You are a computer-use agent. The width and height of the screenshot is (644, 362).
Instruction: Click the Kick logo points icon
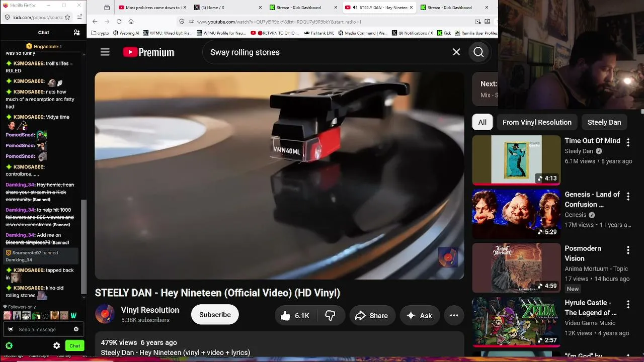tap(9, 346)
